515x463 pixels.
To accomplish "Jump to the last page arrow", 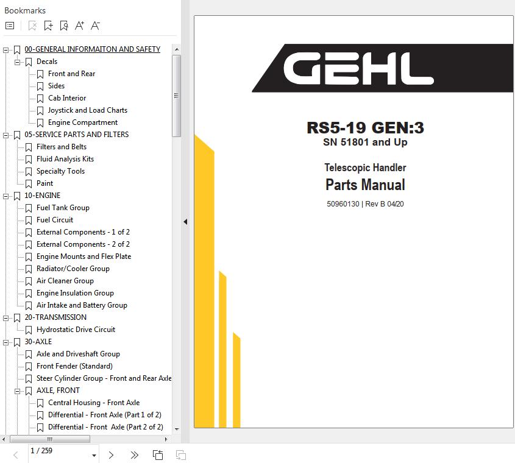I will [x=134, y=455].
